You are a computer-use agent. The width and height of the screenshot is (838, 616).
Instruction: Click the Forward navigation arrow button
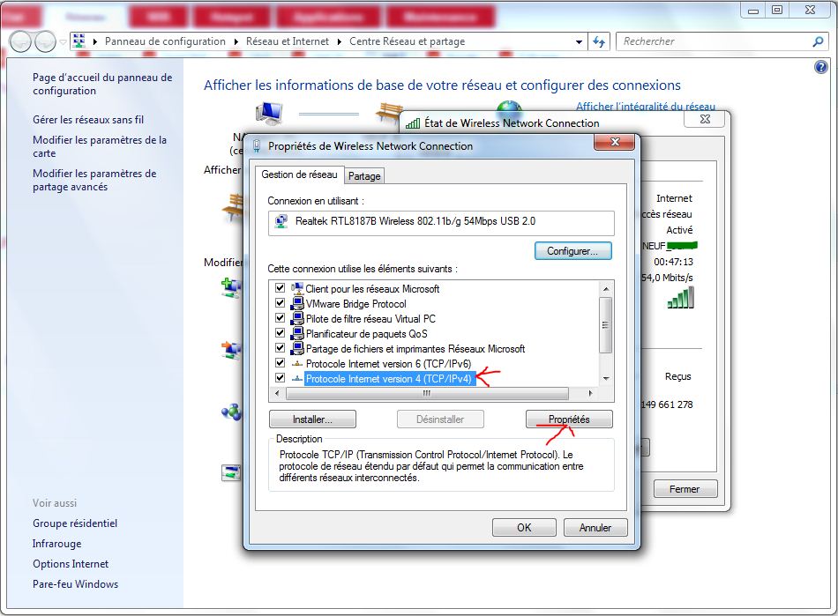[45, 41]
